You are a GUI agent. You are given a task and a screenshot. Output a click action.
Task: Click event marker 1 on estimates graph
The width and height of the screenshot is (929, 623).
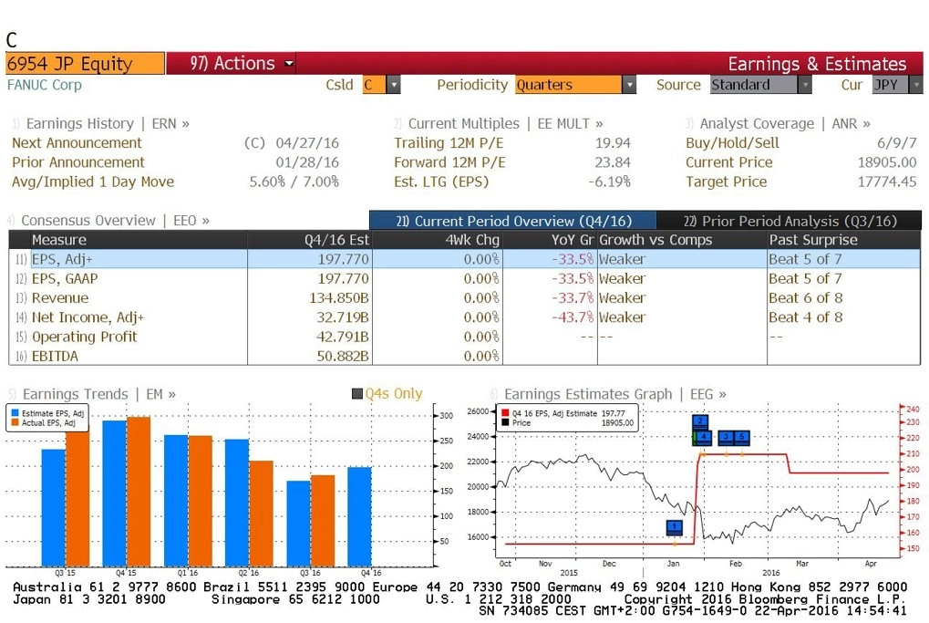tap(674, 527)
